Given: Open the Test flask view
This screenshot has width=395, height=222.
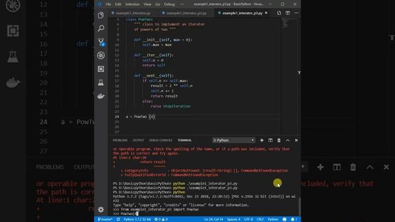Looking at the screenshot, I should (101, 83).
